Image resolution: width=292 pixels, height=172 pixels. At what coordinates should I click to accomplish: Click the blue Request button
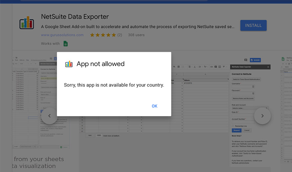tap(236, 130)
